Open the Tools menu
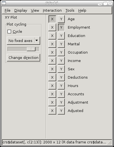The image size is (114, 147). 70,11
